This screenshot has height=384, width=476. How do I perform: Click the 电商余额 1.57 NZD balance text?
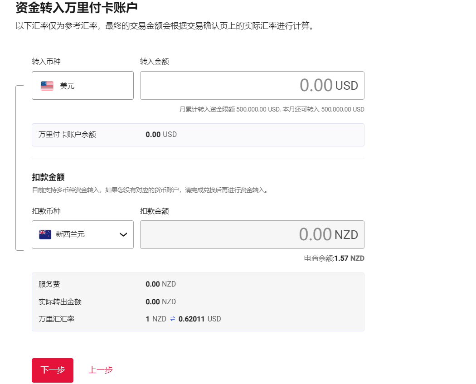[334, 258]
